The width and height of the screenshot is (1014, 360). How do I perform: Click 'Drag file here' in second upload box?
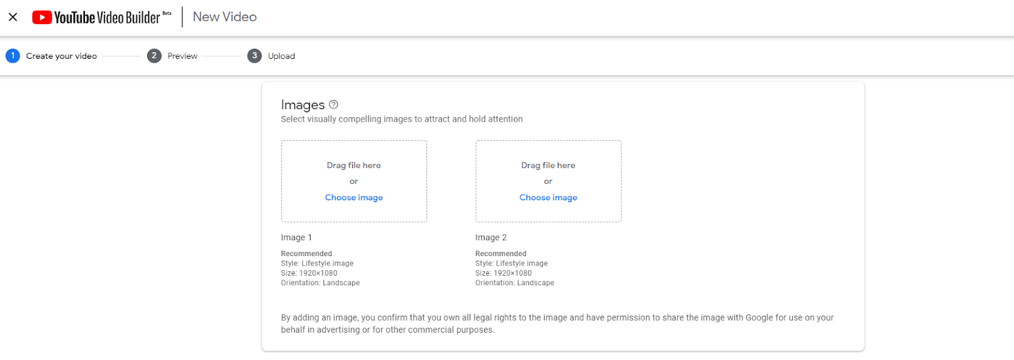pyautogui.click(x=548, y=165)
